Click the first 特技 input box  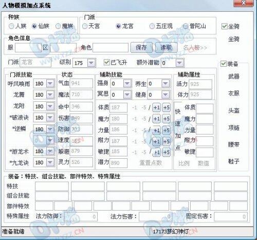pyautogui.click(x=52, y=186)
